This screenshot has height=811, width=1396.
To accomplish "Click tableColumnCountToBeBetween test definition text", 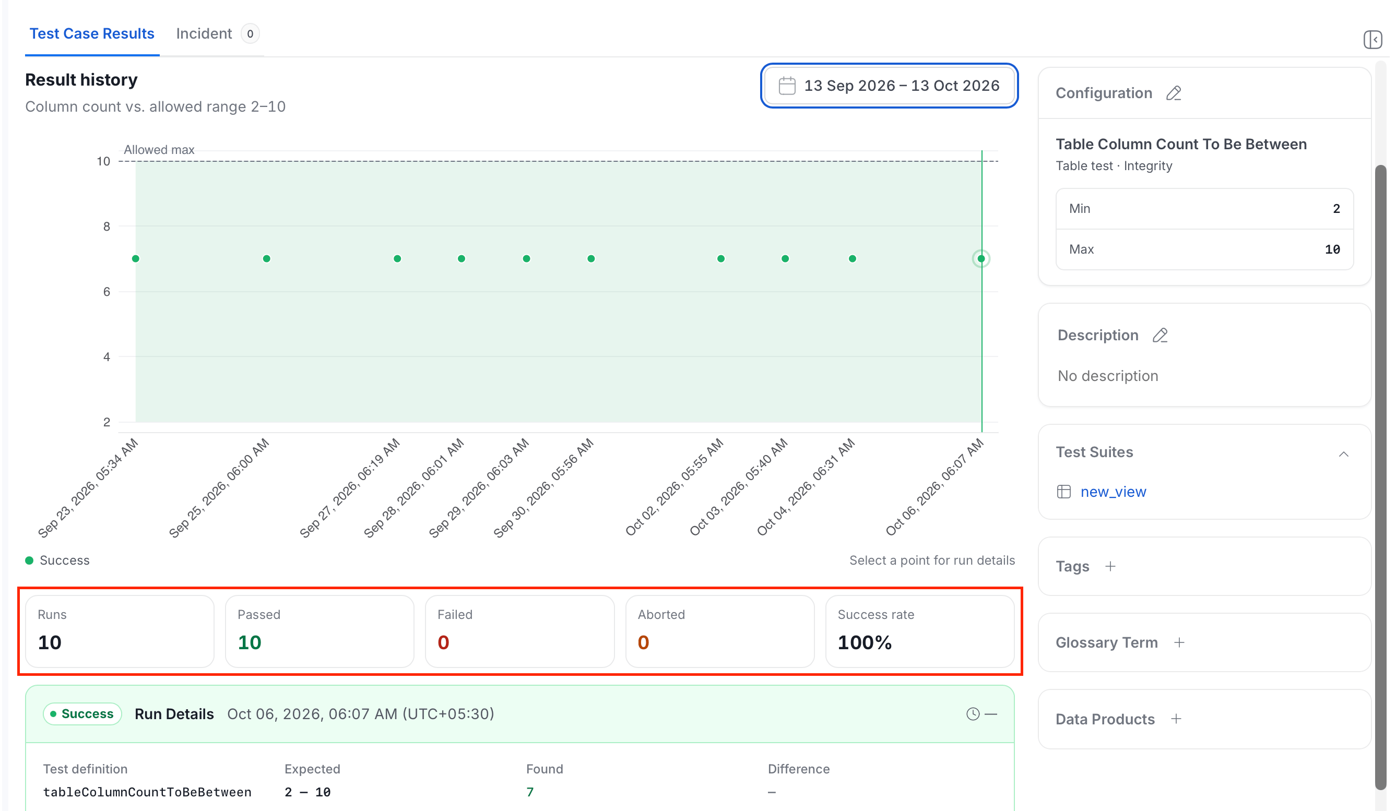I will pyautogui.click(x=147, y=792).
